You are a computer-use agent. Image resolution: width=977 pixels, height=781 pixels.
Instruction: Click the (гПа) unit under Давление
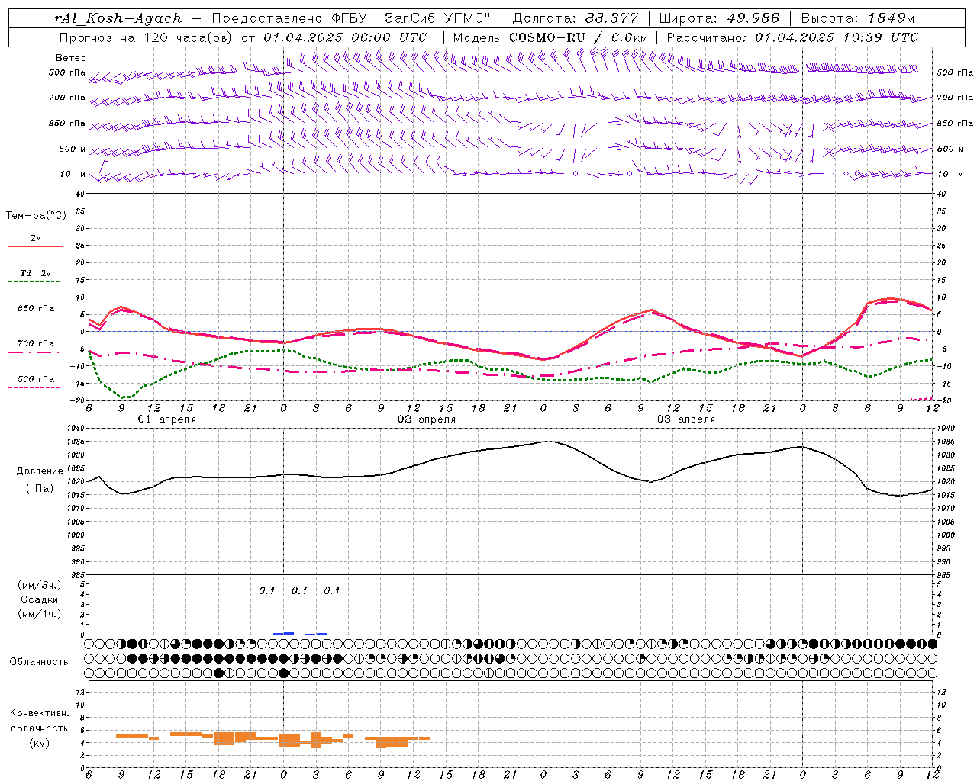(x=40, y=489)
